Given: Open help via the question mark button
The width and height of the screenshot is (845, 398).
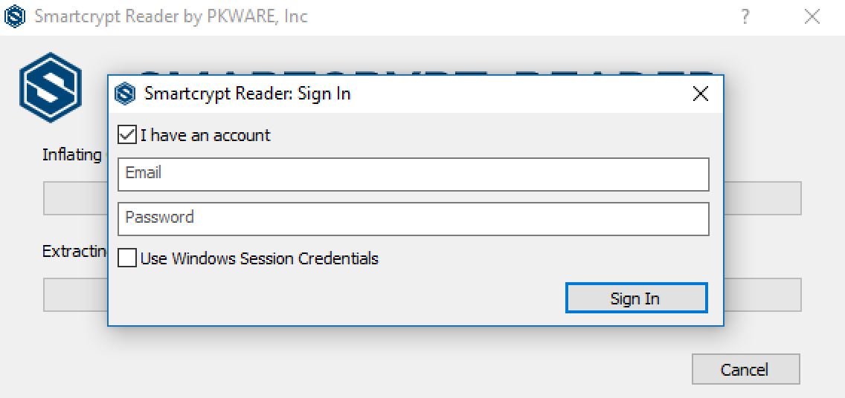Looking at the screenshot, I should 745,16.
